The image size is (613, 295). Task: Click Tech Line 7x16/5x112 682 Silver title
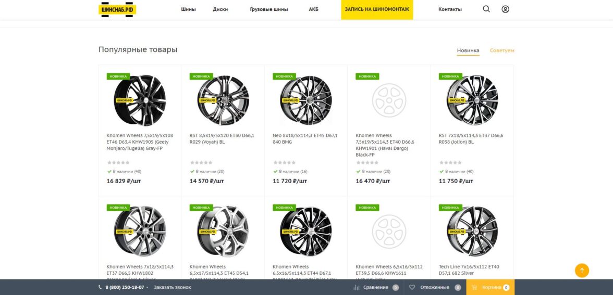coord(470,270)
